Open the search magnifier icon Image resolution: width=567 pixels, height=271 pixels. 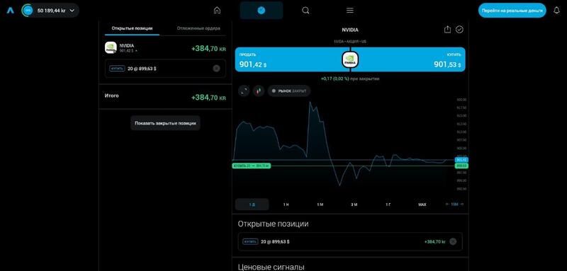(305, 11)
